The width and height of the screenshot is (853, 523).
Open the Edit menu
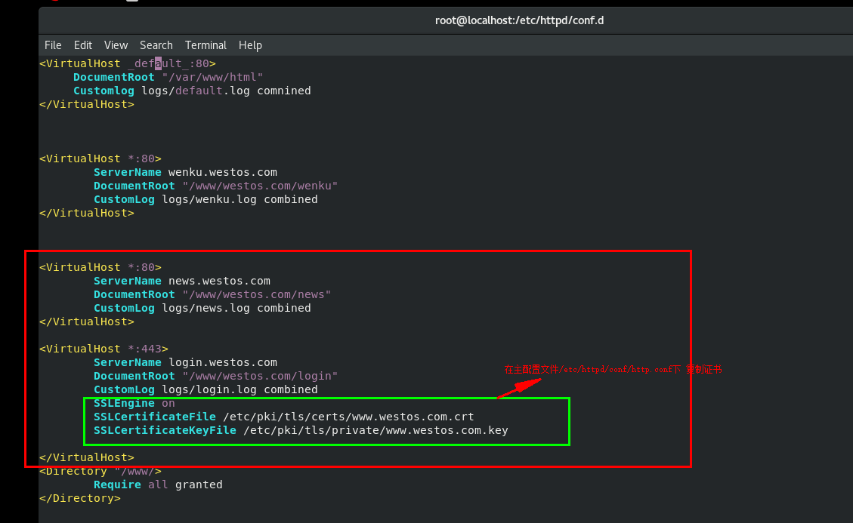pos(82,45)
